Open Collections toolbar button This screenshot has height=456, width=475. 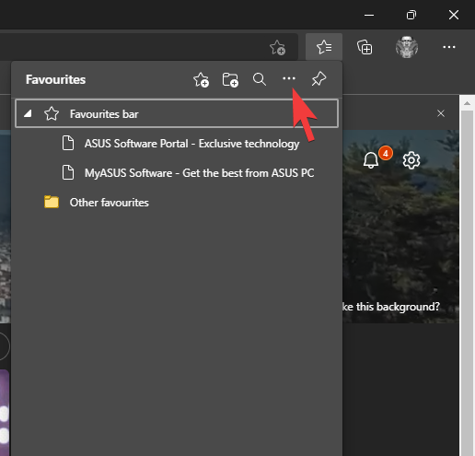(365, 47)
